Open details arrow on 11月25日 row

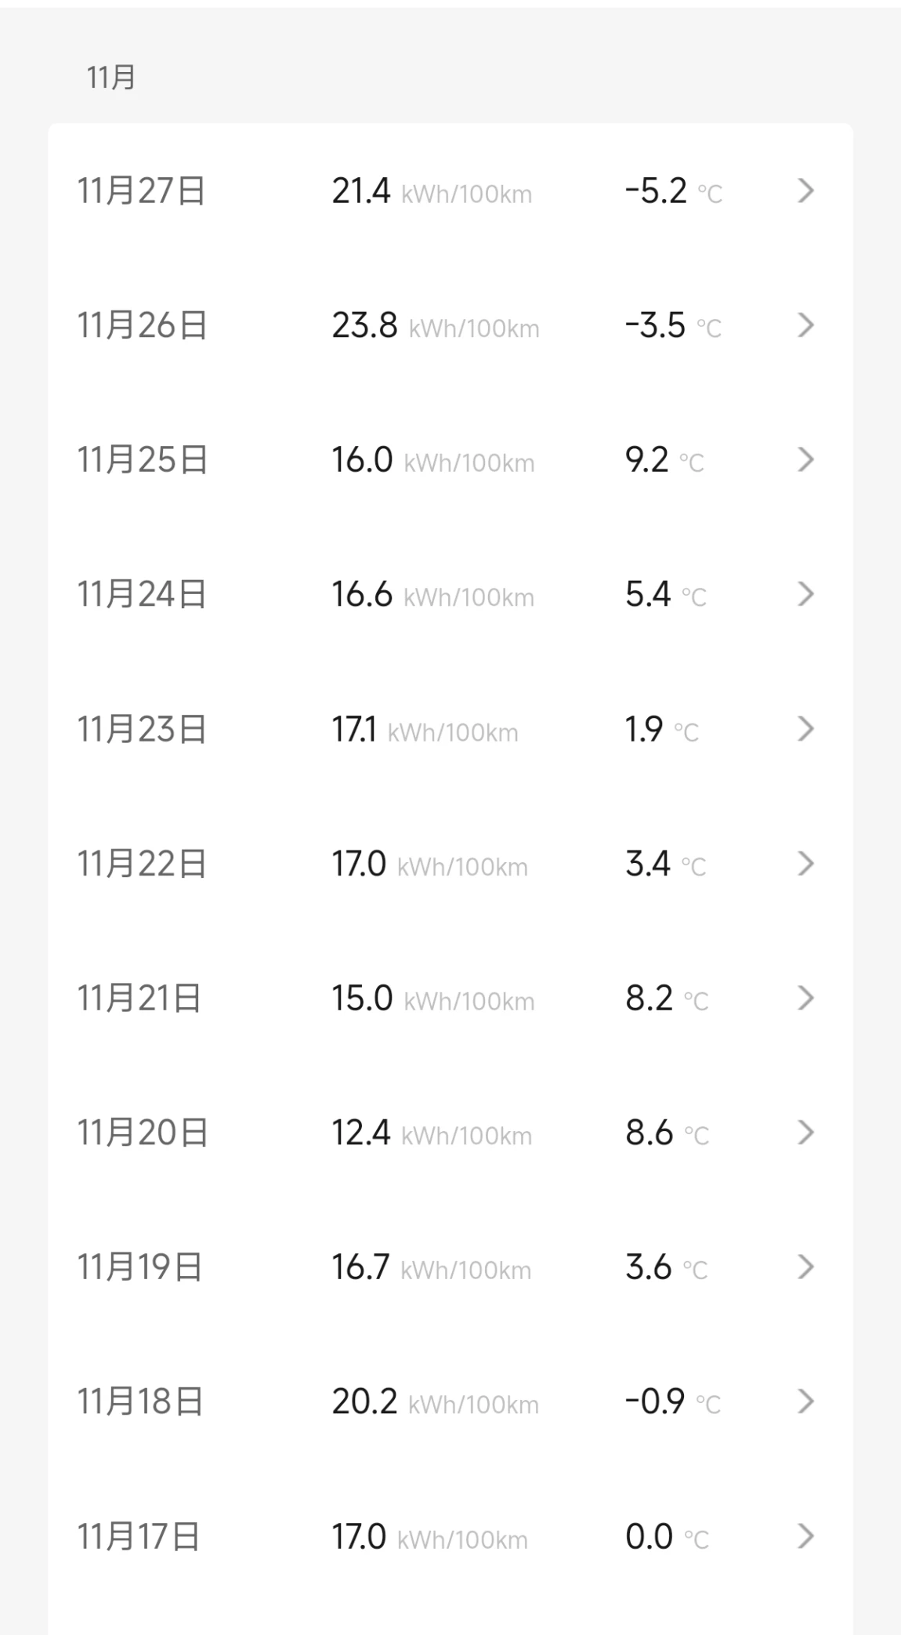pos(805,459)
